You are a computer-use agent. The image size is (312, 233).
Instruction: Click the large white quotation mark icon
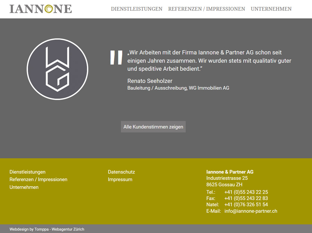(116, 58)
